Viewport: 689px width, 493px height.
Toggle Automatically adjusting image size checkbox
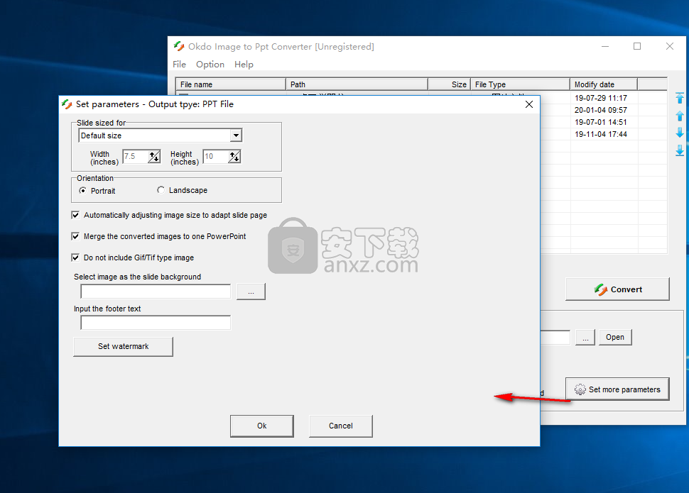75,215
